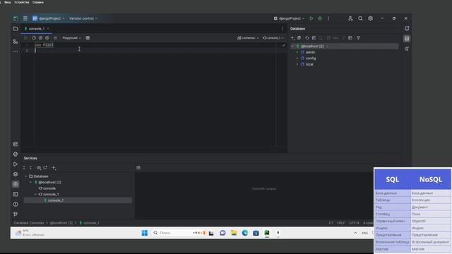Open IDE settings gear in title bar
The image size is (452, 254).
coord(370,18)
